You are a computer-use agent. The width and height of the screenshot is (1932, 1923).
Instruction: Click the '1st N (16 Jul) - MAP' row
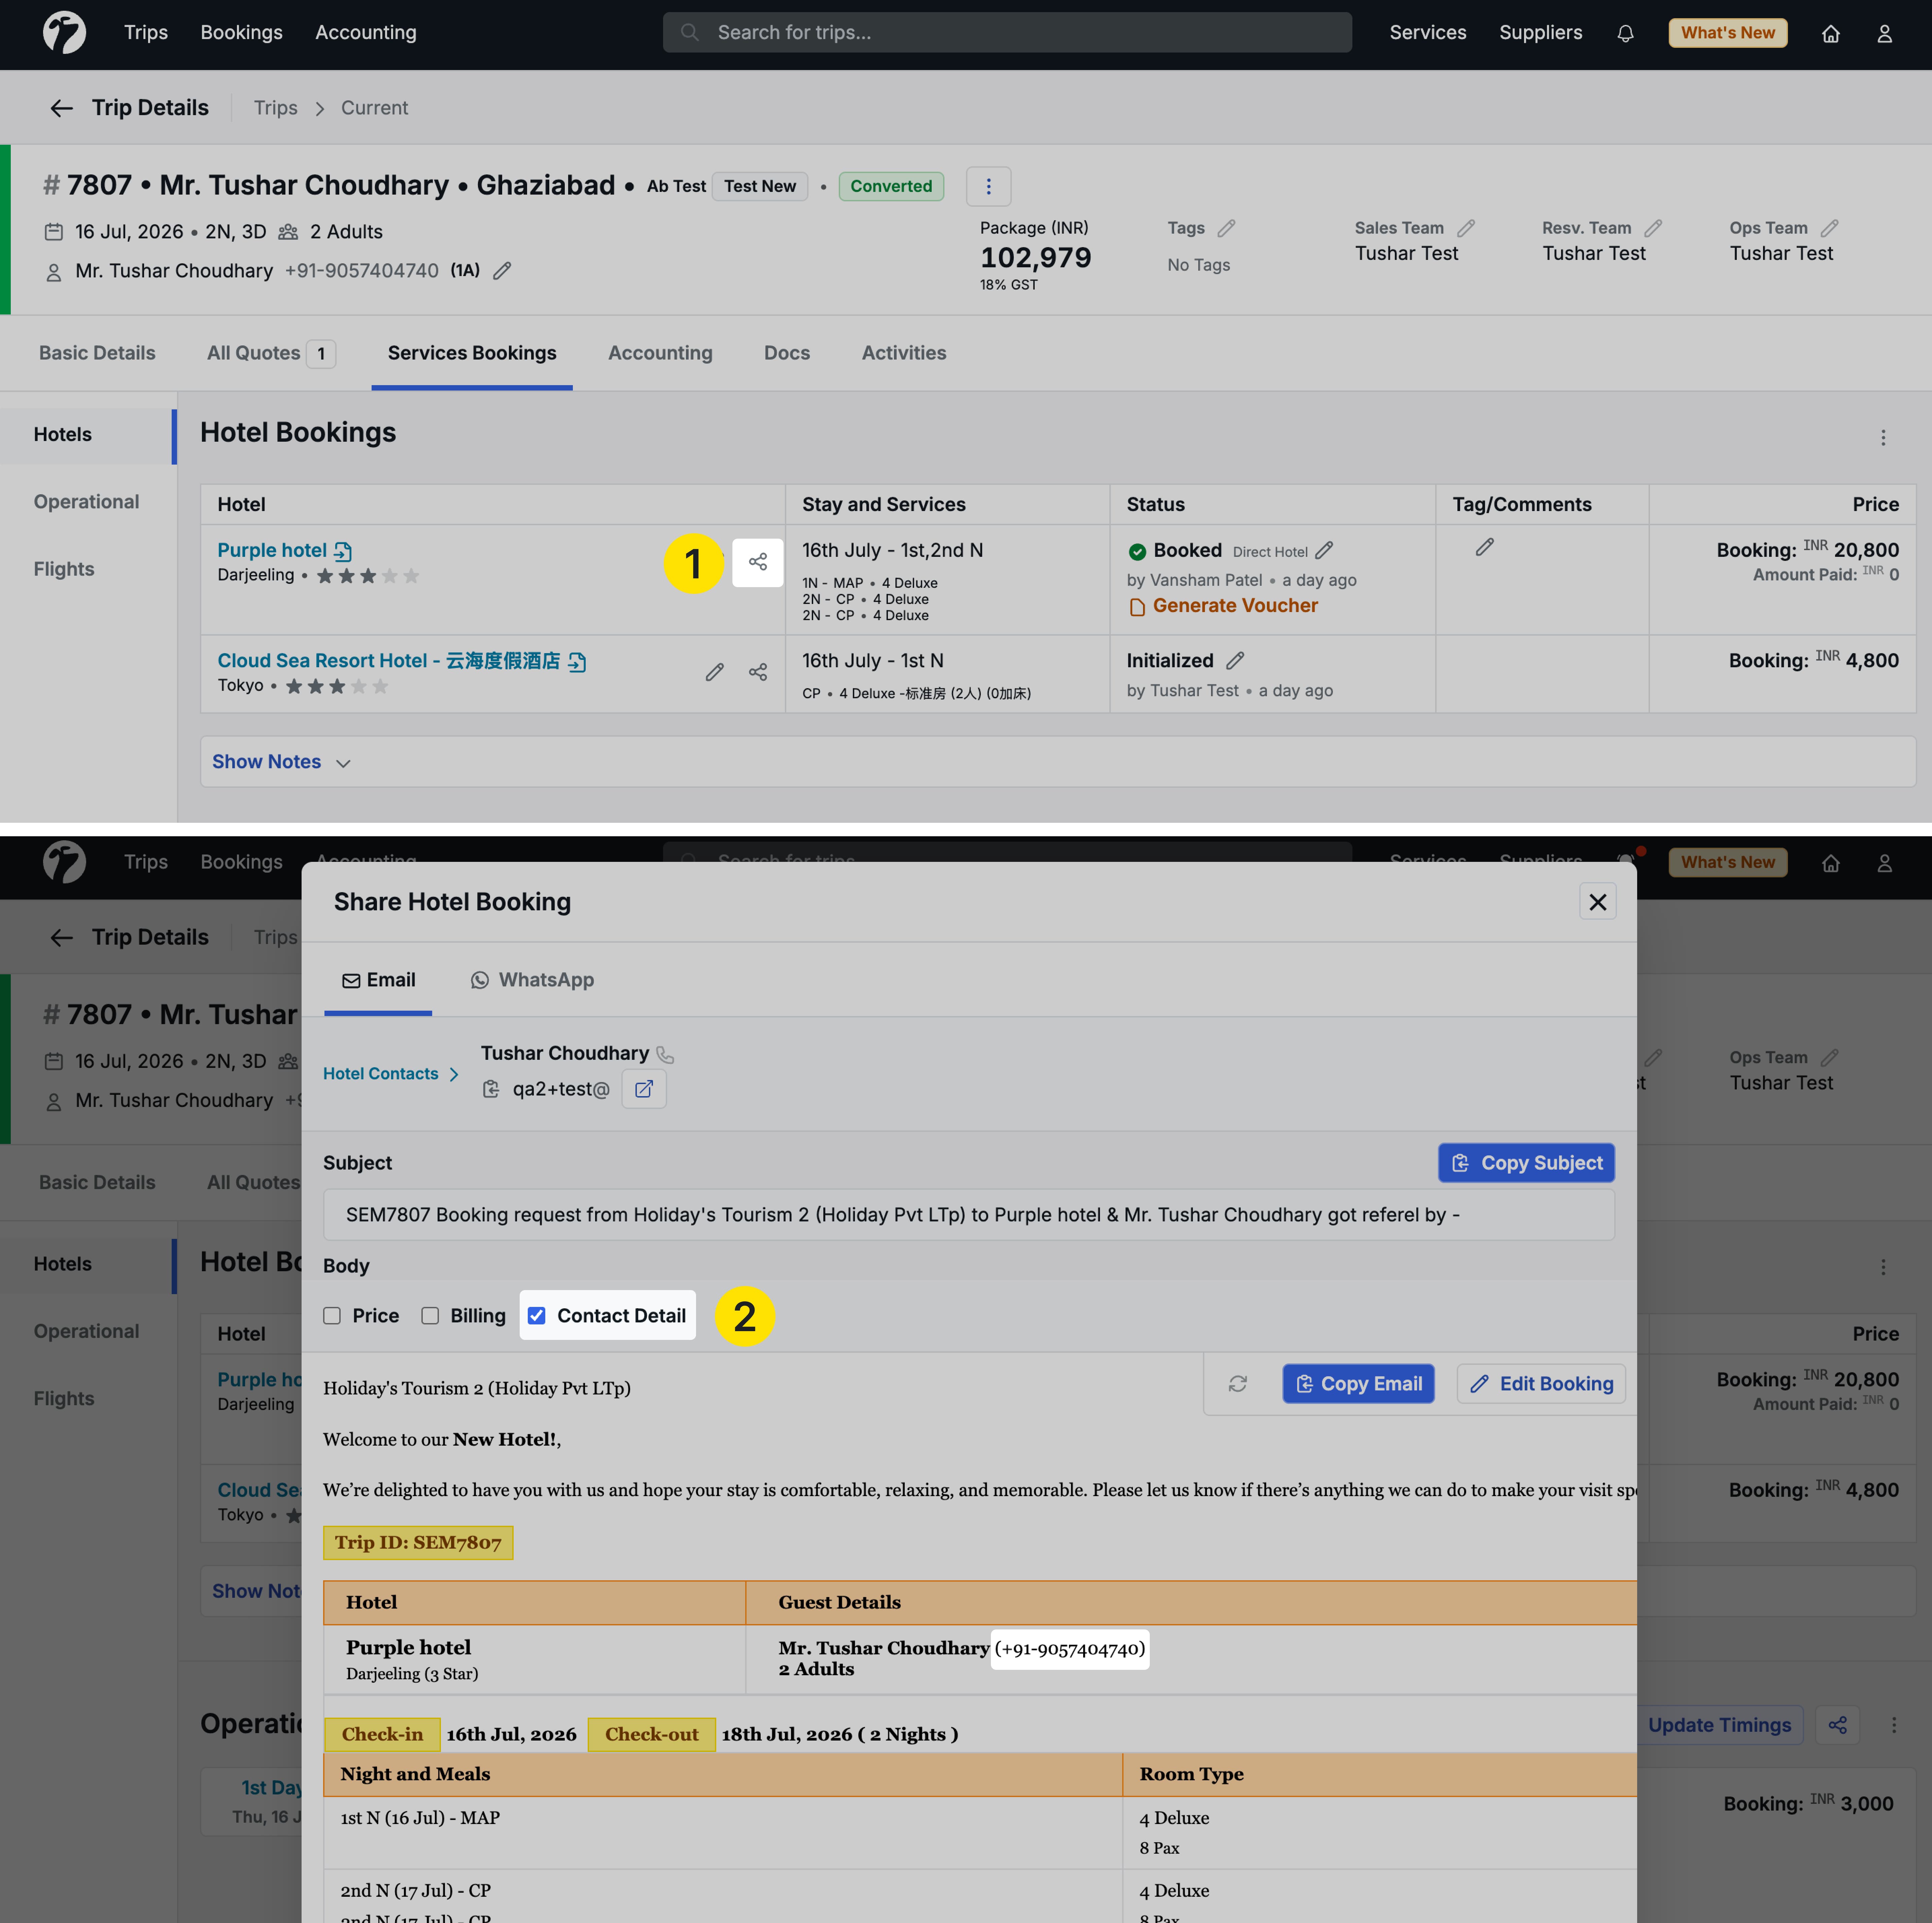[x=980, y=1833]
